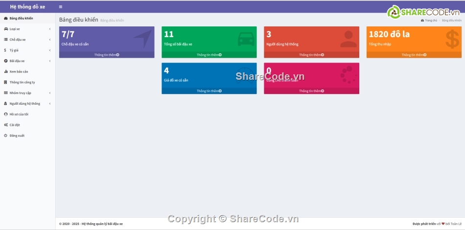
Task: Click the circle icon next to Bãi đậu xe
Action: pos(6,61)
